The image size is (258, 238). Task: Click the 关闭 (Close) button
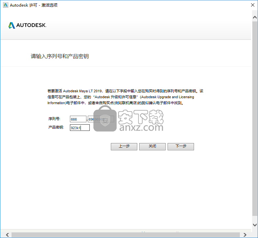[152, 146]
